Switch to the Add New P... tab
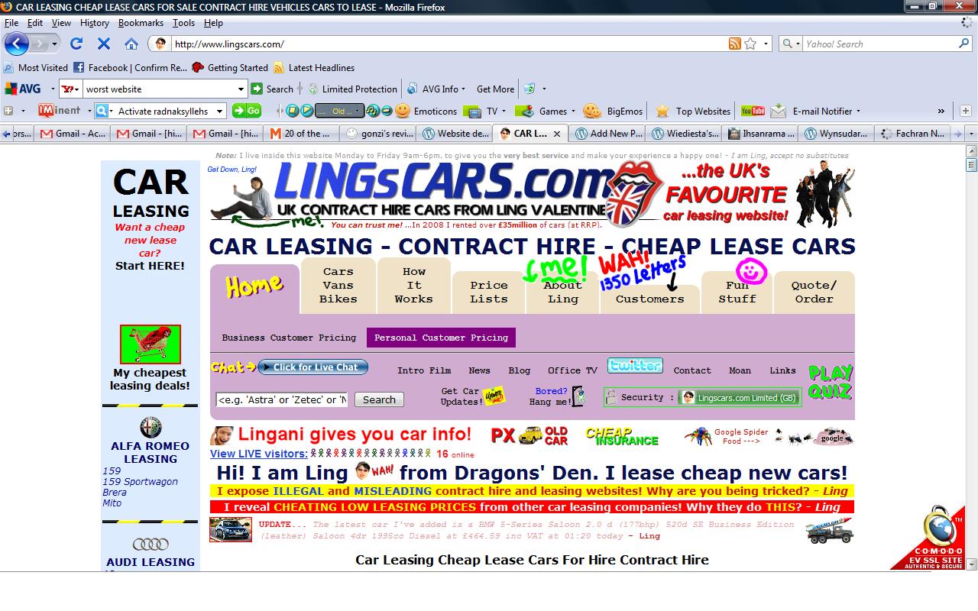The height and width of the screenshot is (611, 978). pyautogui.click(x=608, y=134)
